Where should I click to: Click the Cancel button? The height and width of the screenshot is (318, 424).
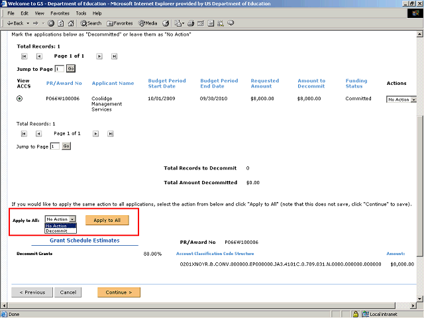pyautogui.click(x=68, y=292)
